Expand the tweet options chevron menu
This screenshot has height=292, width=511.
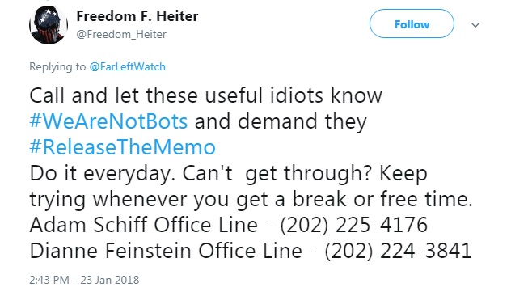coord(475,25)
